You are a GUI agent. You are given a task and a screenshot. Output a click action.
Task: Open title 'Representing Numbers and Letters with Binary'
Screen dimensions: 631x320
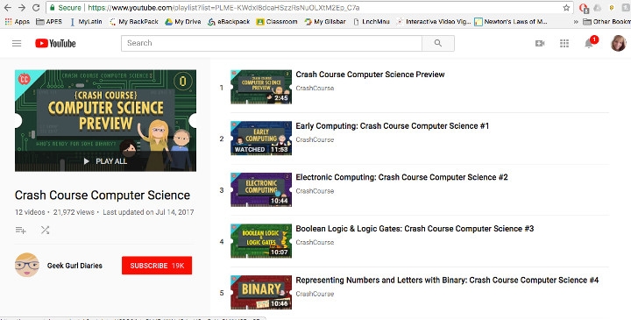[447, 281]
